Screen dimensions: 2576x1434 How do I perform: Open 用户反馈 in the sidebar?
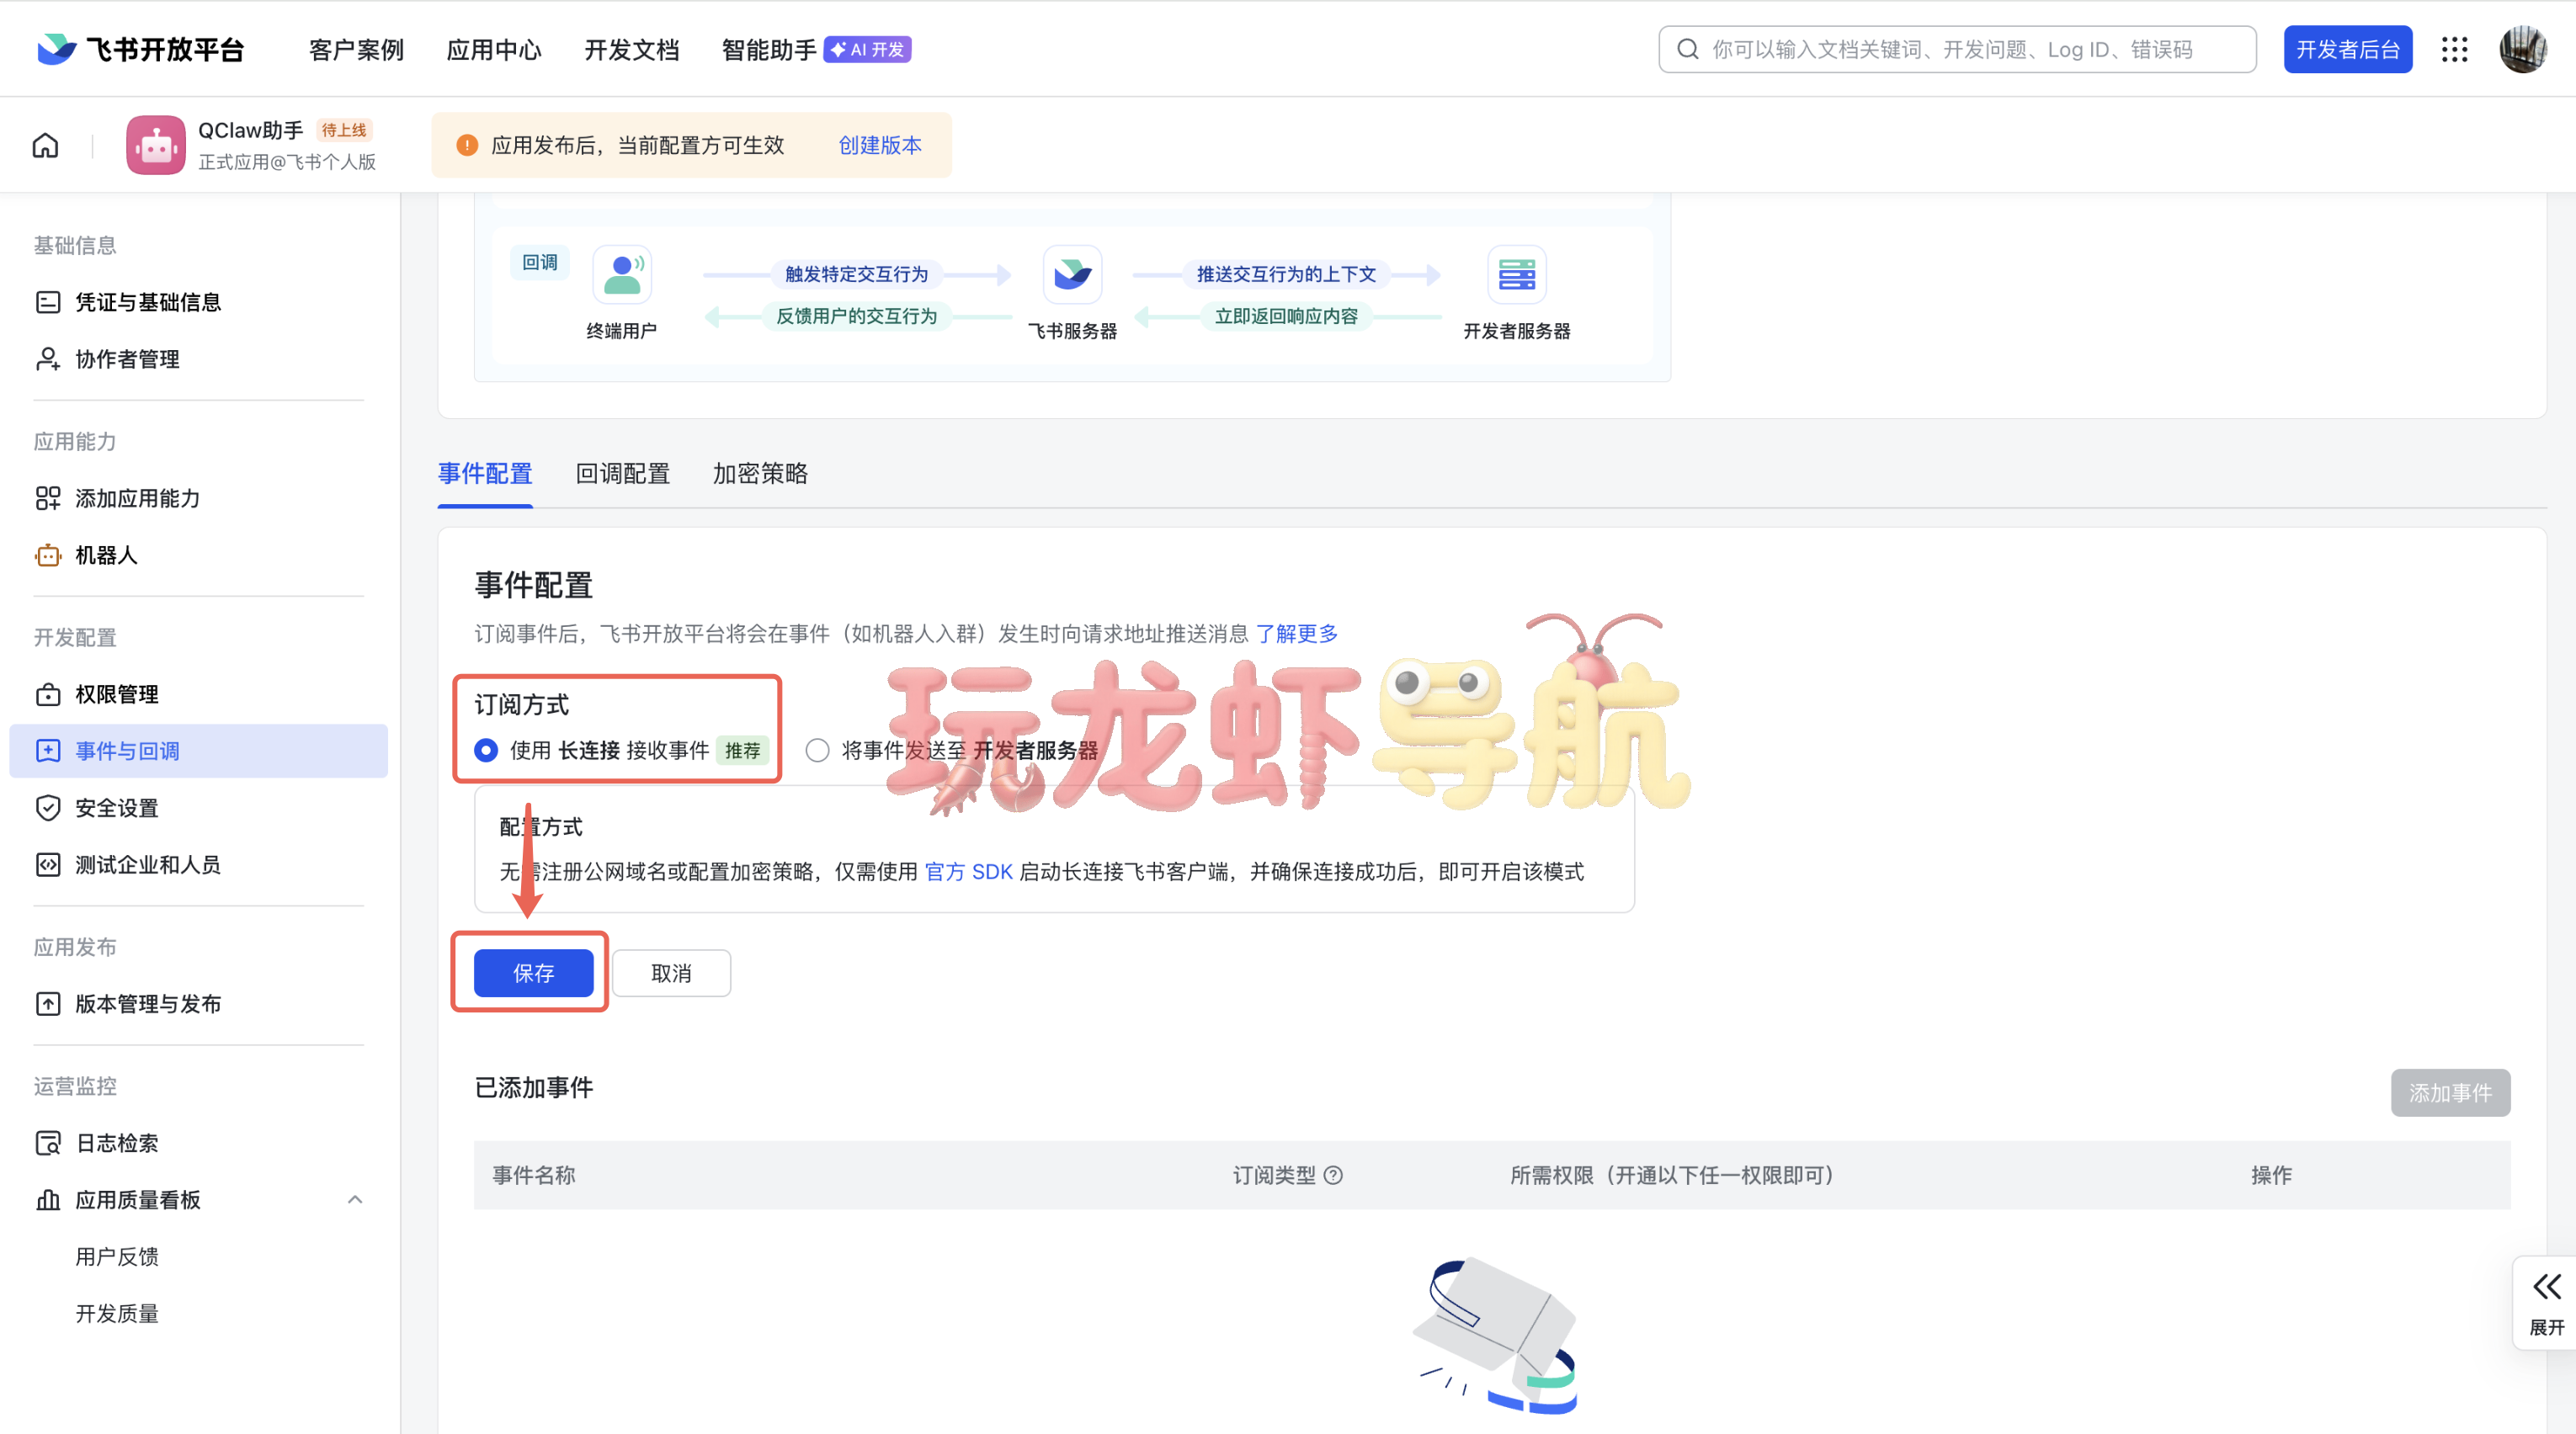tap(118, 1257)
